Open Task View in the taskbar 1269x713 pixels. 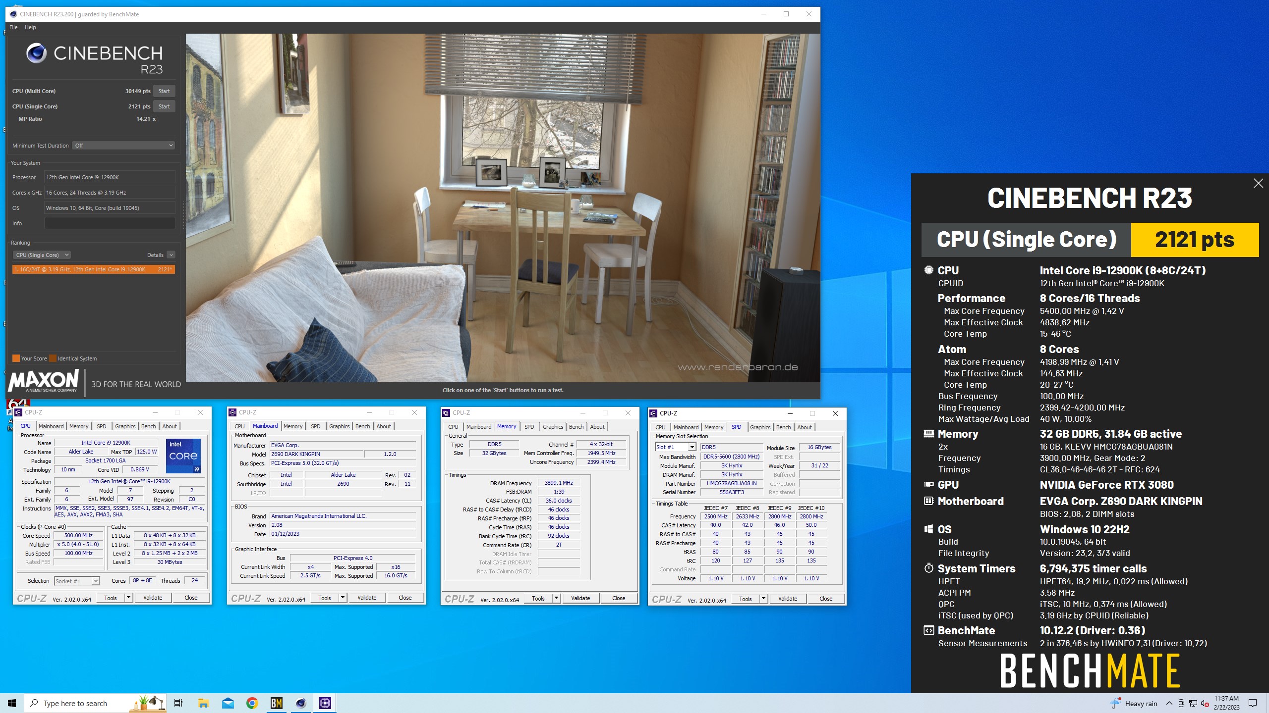pos(178,703)
